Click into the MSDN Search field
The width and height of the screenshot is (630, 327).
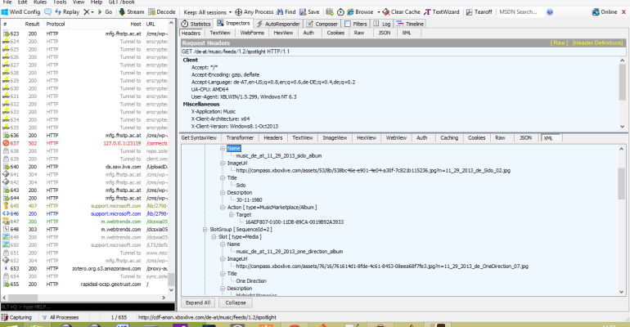click(520, 12)
